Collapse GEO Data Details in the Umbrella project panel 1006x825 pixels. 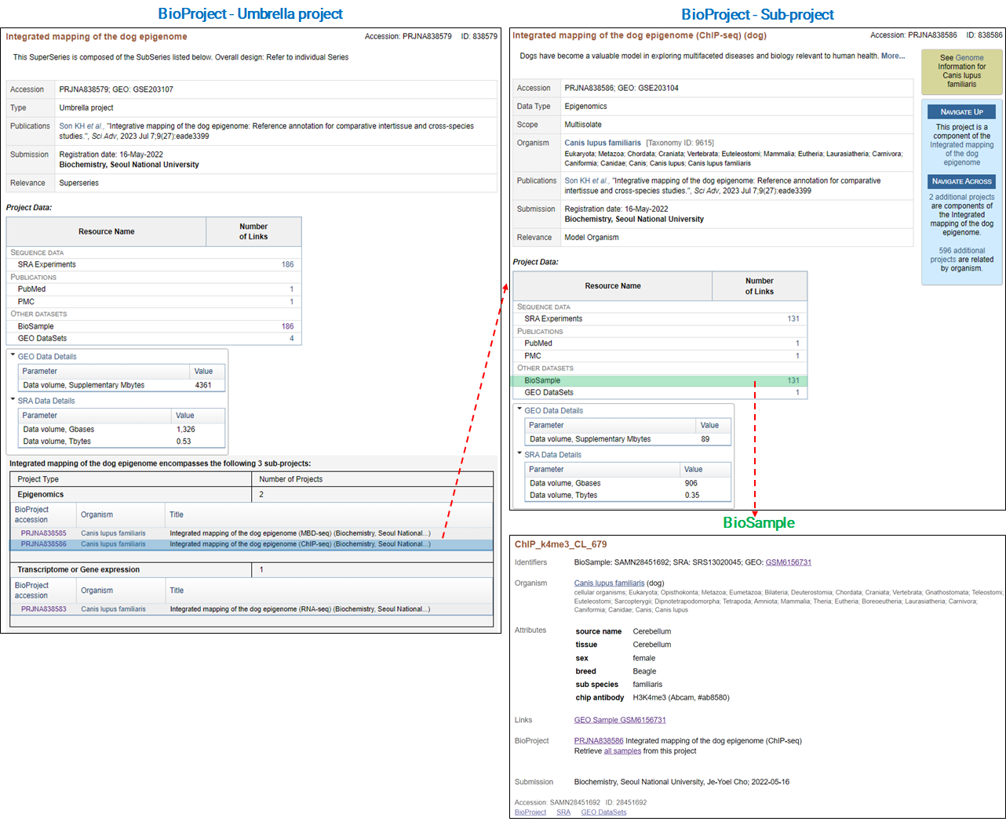tap(13, 355)
